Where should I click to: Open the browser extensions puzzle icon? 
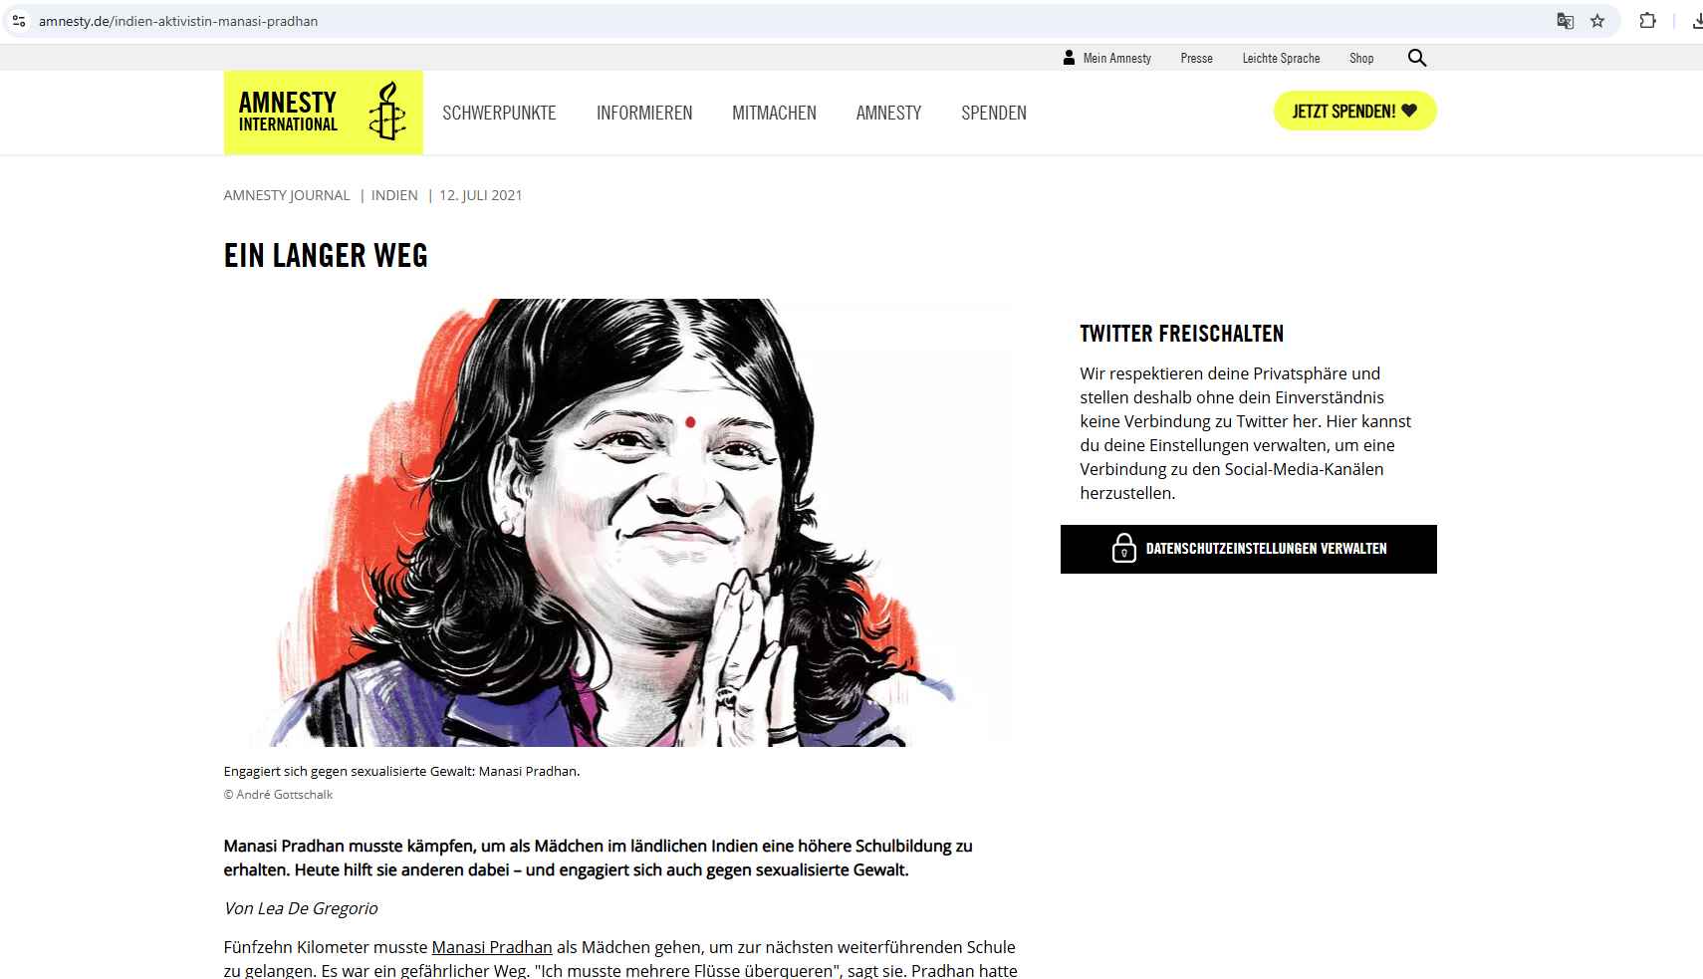coord(1647,21)
